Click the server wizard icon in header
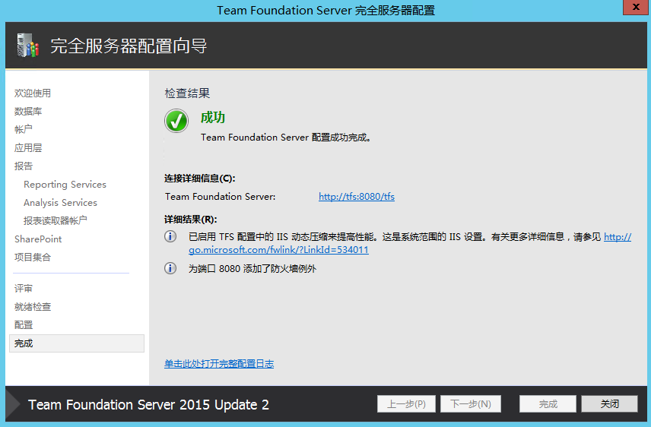Image resolution: width=651 pixels, height=427 pixels. (x=28, y=46)
